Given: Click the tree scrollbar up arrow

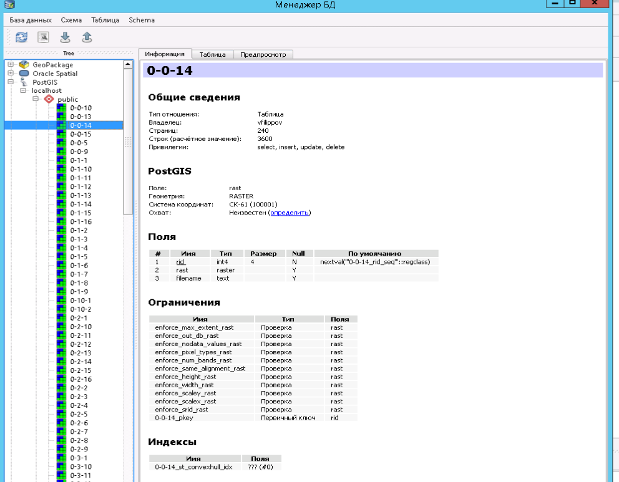Looking at the screenshot, I should [x=128, y=64].
